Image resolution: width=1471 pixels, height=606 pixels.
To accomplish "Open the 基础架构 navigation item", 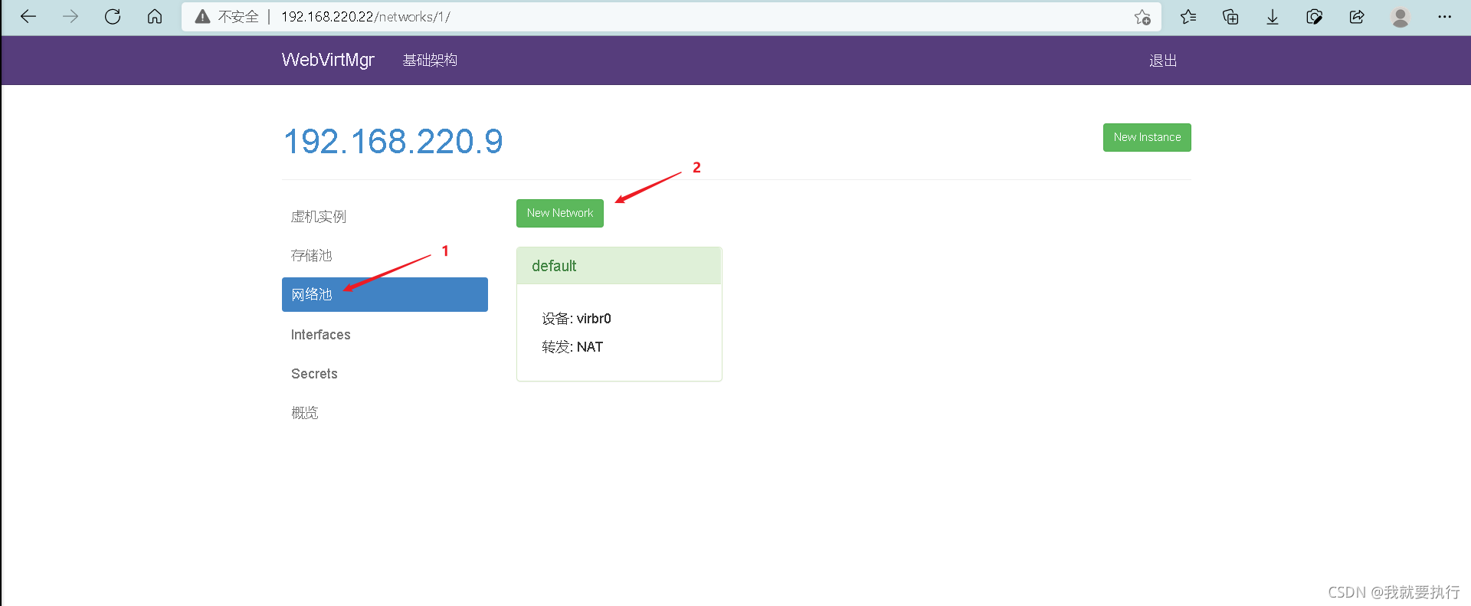I will pyautogui.click(x=430, y=61).
